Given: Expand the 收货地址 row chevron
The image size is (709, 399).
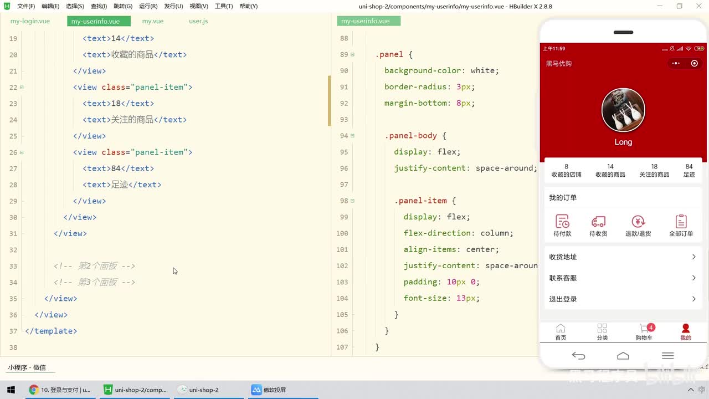Looking at the screenshot, I should tap(693, 257).
